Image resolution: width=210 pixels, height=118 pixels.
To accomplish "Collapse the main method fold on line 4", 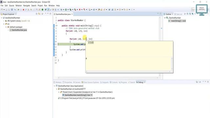I will 57,26.
